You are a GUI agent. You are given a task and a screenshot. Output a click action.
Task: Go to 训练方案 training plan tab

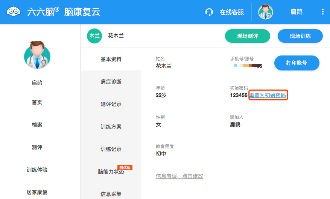111,127
